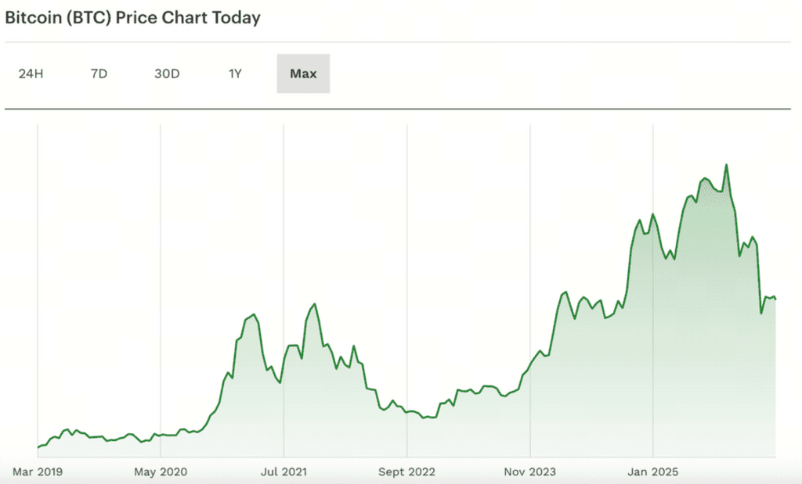This screenshot has width=802, height=484.
Task: Click the 'Bitcoin (BTC) Price Chart Today' heading
Action: pos(132,18)
